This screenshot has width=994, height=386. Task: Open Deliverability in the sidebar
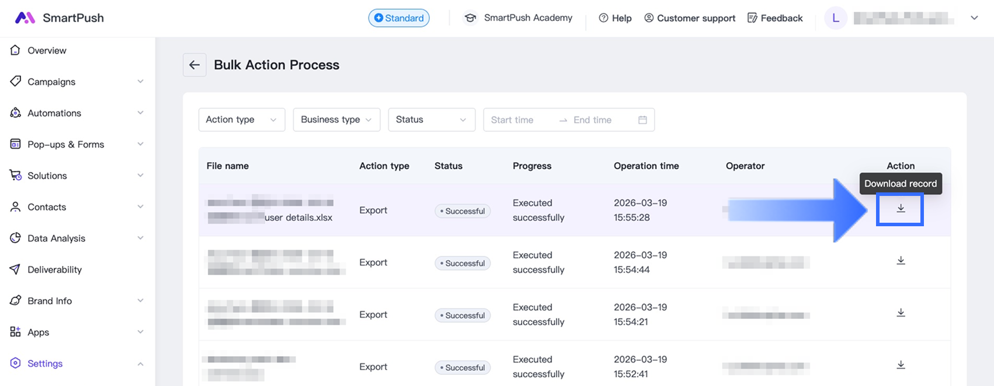pos(54,269)
